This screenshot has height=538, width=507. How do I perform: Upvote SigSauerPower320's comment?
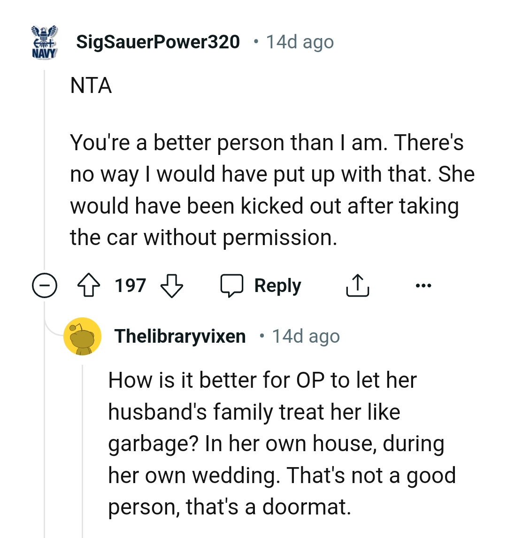[90, 285]
